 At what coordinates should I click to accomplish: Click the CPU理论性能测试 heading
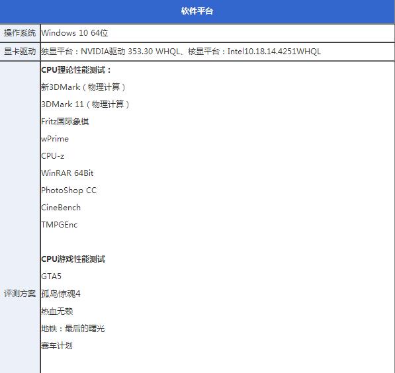pos(76,70)
